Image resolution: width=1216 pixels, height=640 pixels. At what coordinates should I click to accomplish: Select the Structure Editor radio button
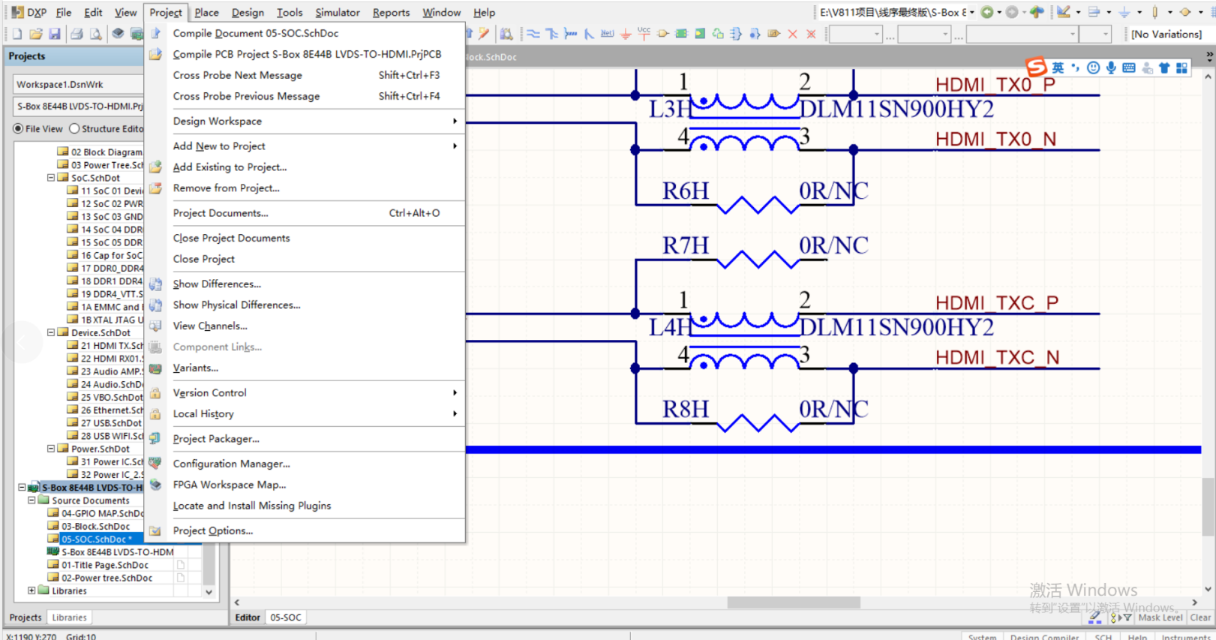pos(74,128)
